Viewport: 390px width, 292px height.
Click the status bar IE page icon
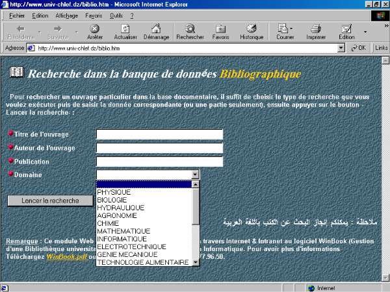click(5, 288)
